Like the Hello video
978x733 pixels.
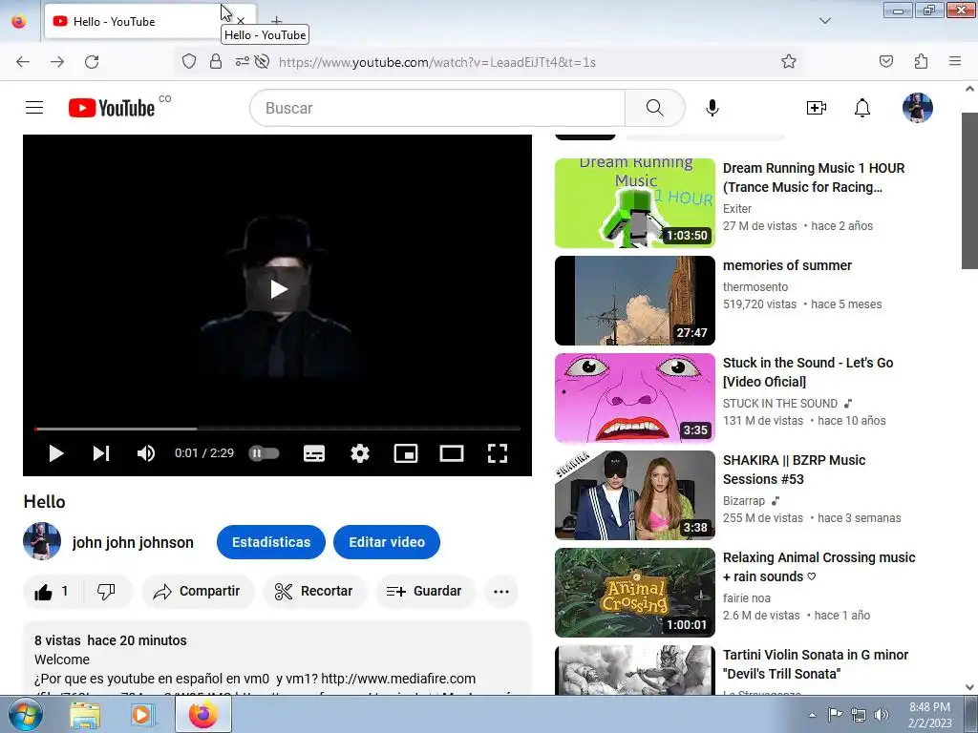[x=53, y=591]
